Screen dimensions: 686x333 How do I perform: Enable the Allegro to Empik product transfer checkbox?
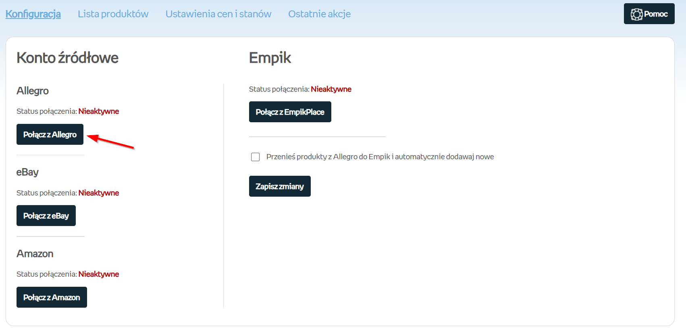tap(256, 157)
